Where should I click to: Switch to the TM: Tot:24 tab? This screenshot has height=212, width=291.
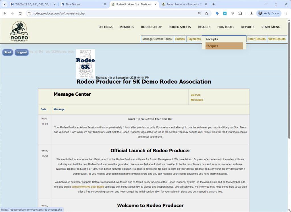(x=33, y=4)
